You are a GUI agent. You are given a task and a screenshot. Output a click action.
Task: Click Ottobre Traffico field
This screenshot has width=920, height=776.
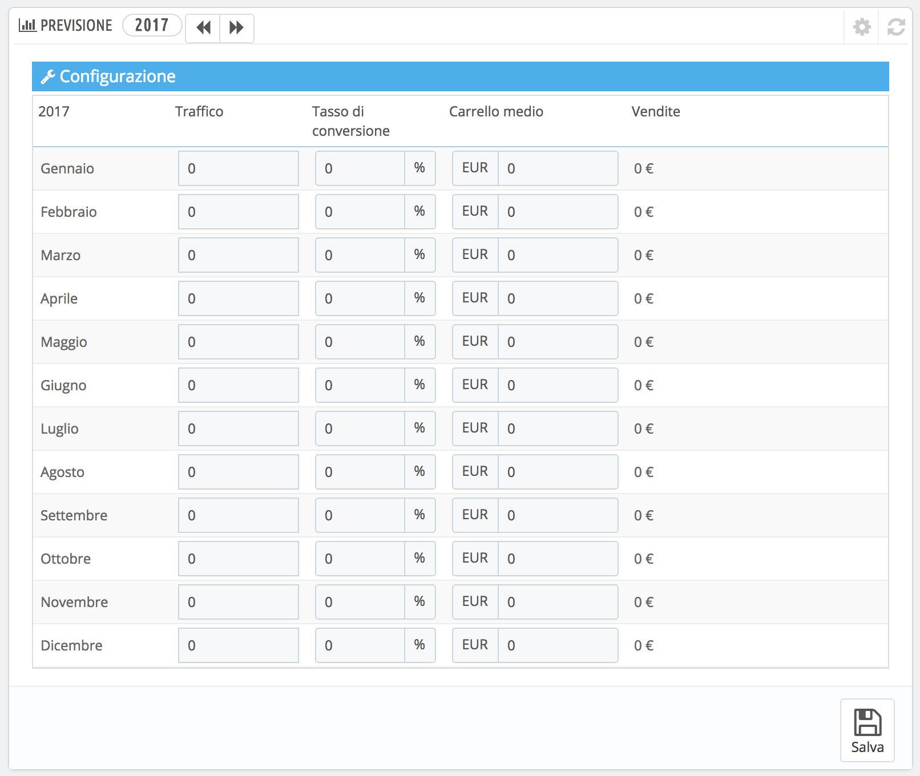(x=239, y=559)
